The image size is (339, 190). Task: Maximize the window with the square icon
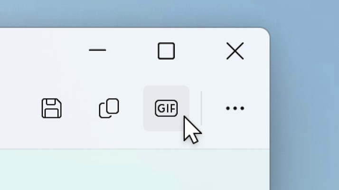coord(166,51)
